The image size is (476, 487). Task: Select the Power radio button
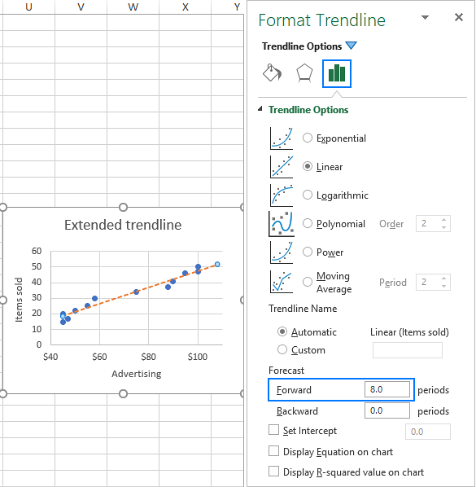(308, 252)
